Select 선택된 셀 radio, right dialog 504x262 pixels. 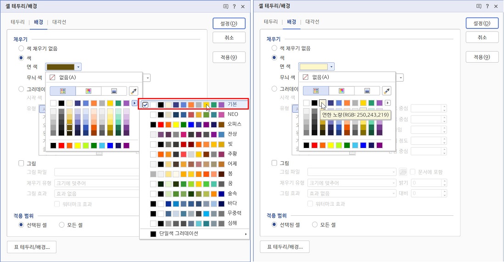click(x=274, y=224)
